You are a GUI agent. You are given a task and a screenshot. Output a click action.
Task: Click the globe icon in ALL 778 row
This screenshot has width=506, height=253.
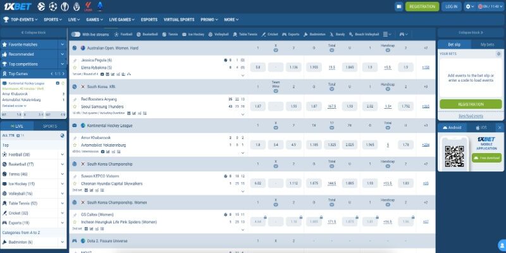point(62,135)
